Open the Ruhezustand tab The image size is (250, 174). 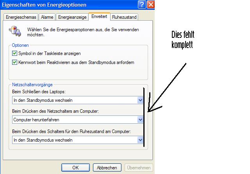click(124, 17)
